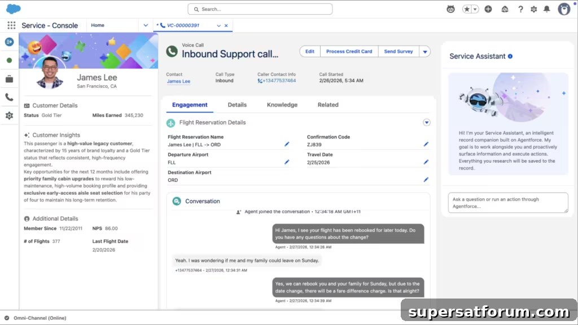Open the Astro guidance center icon

(x=450, y=9)
